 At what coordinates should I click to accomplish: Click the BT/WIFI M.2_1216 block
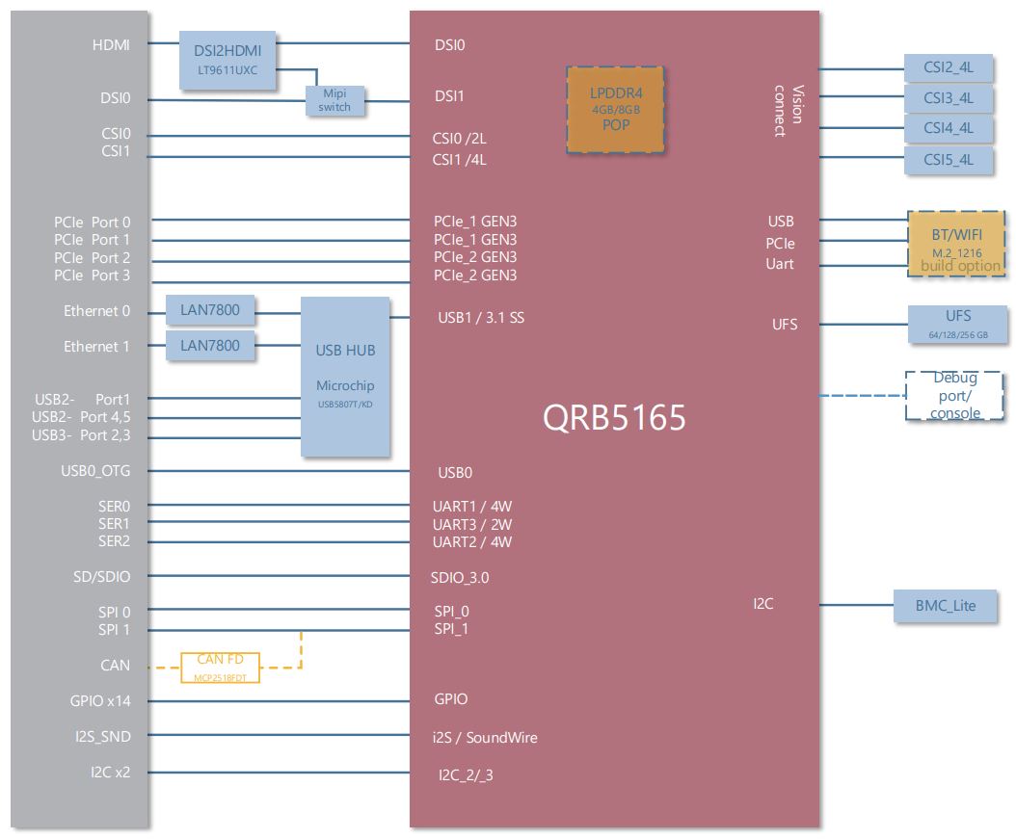pyautogui.click(x=956, y=244)
